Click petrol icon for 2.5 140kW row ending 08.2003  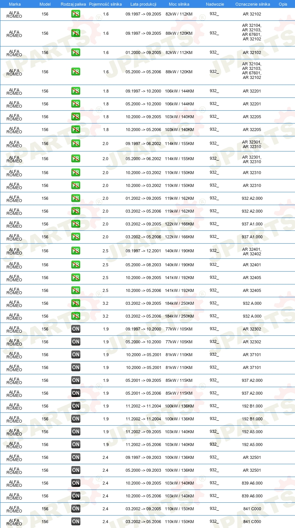tap(75, 265)
